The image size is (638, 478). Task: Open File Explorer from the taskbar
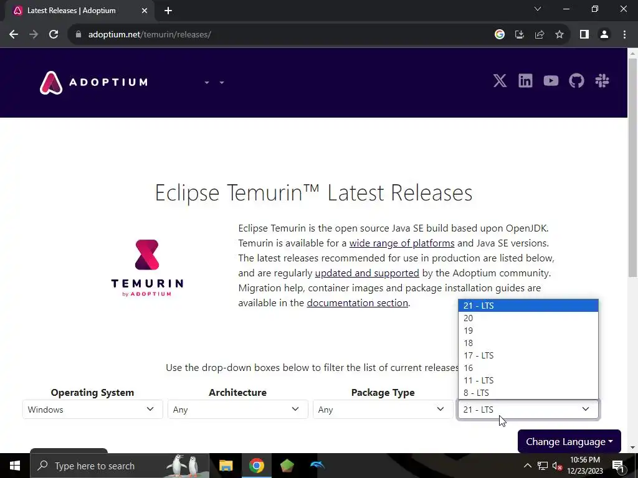(226, 466)
